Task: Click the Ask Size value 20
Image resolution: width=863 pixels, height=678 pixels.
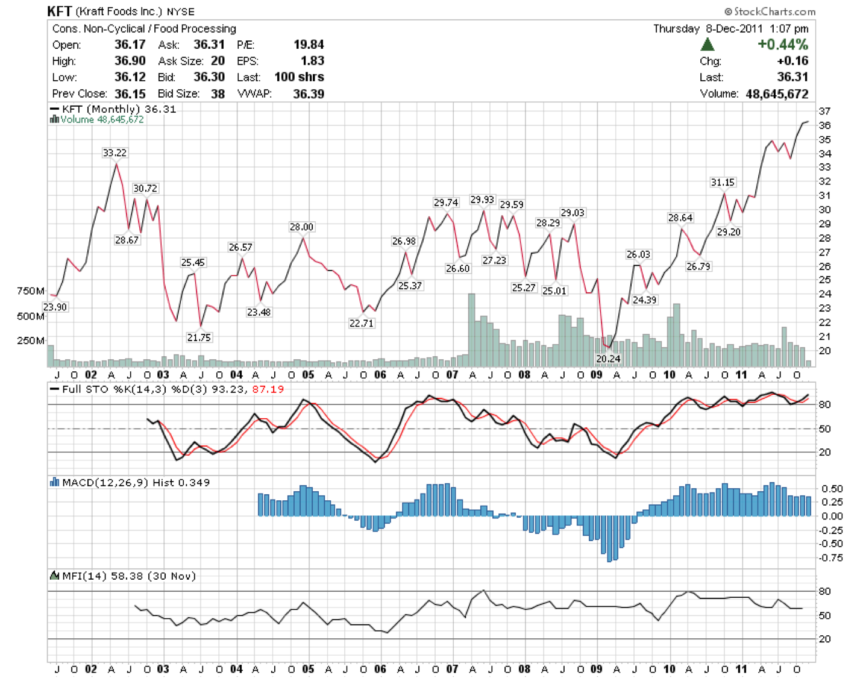Action: (218, 61)
